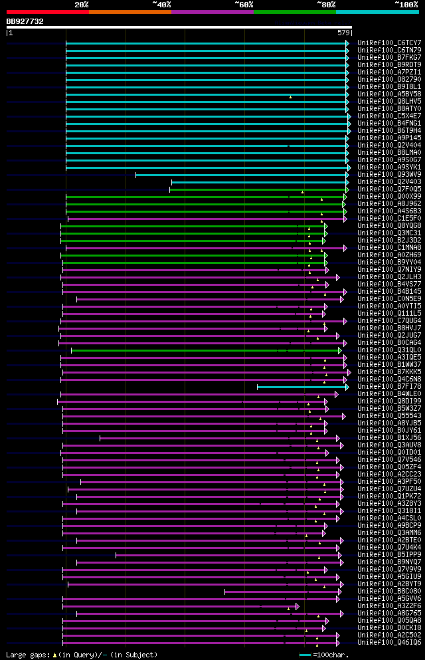425x660 pixels.
Task: Select the UniRef100_Q111L5 label
Action: (389, 313)
